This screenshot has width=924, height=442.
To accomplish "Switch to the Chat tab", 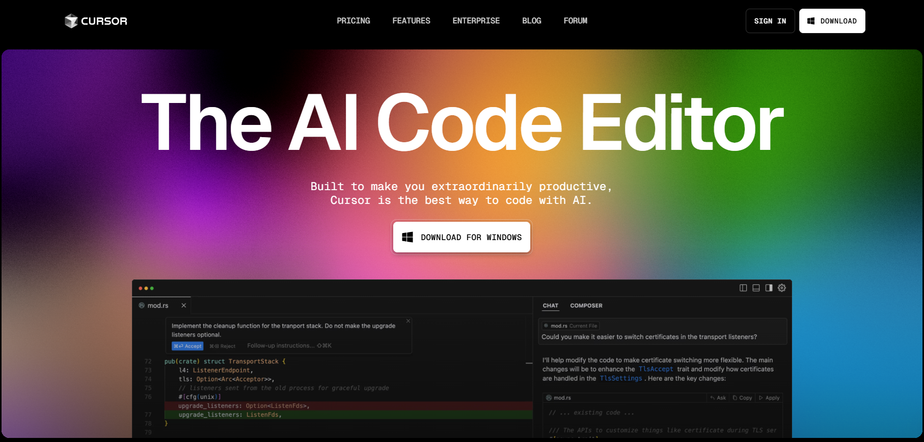I will (x=551, y=306).
